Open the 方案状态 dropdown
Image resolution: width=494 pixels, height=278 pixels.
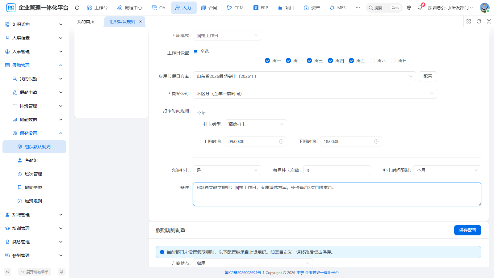pos(253,263)
